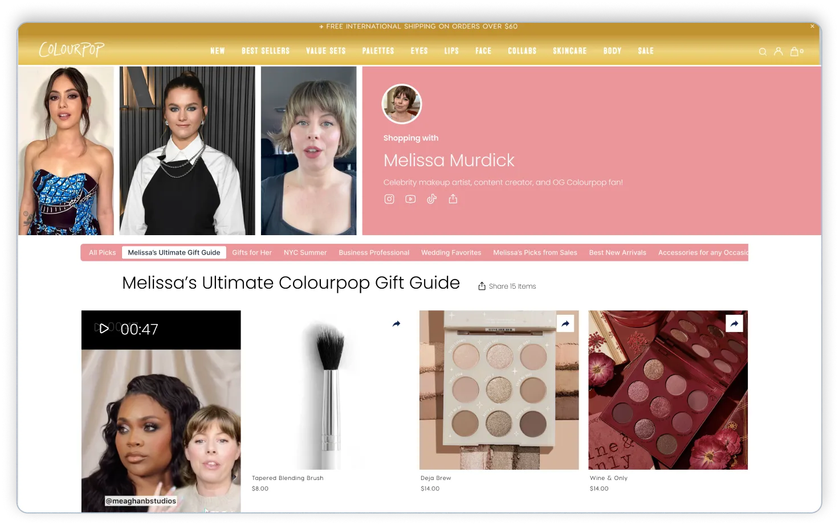The height and width of the screenshot is (525, 839).
Task: Open the NEW menu
Action: [218, 51]
